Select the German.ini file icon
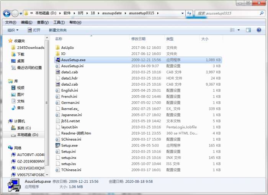Image resolution: width=268 pixels, height=195 pixels. tap(58, 102)
